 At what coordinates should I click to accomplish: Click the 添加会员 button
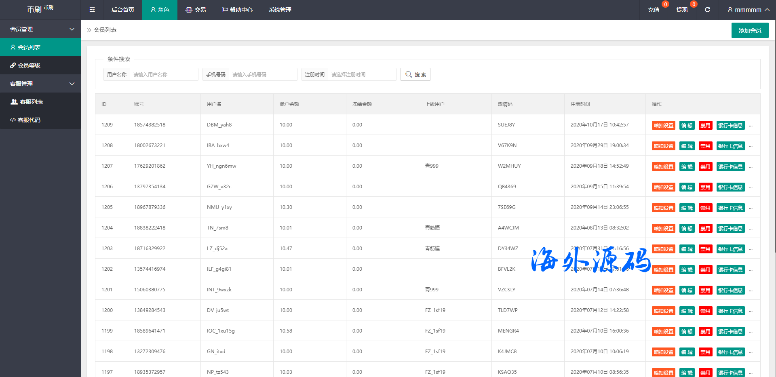[x=750, y=30]
